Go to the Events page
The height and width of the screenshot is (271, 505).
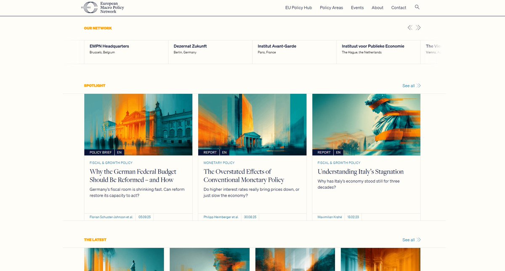(x=357, y=8)
